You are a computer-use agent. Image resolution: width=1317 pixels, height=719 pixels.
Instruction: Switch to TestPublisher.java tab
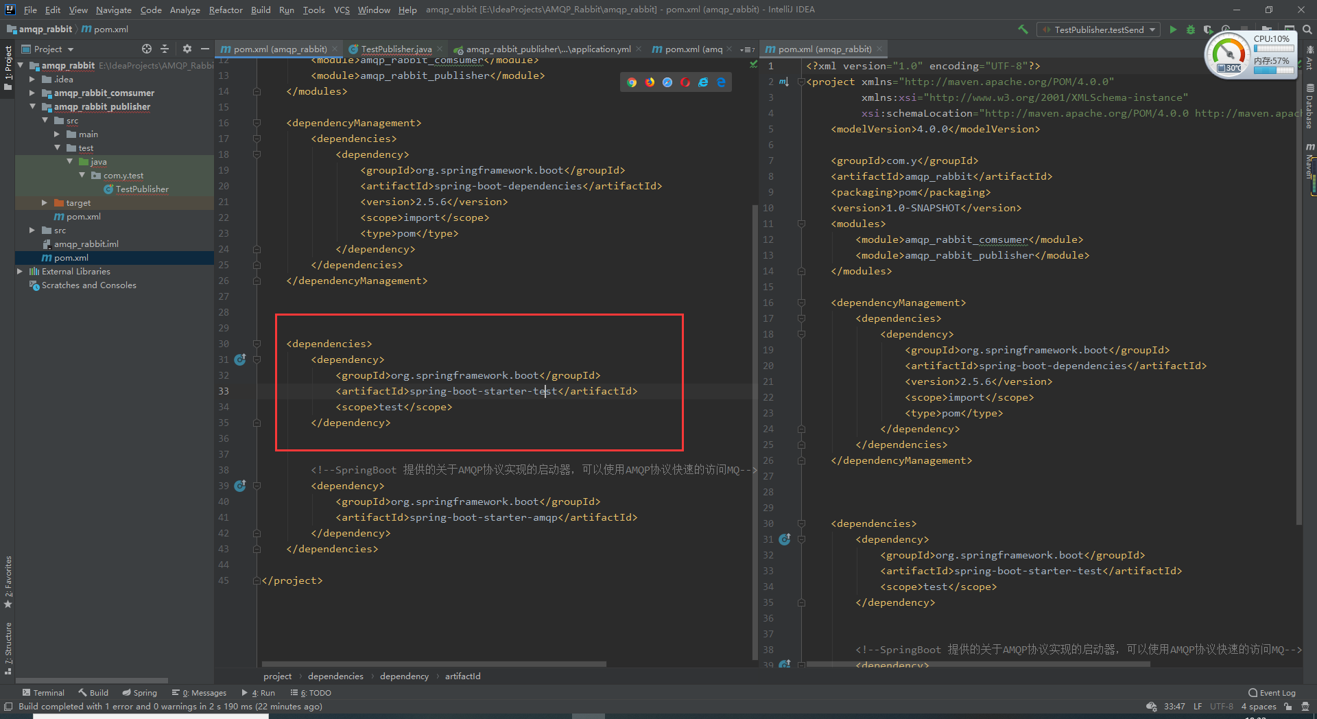click(396, 49)
